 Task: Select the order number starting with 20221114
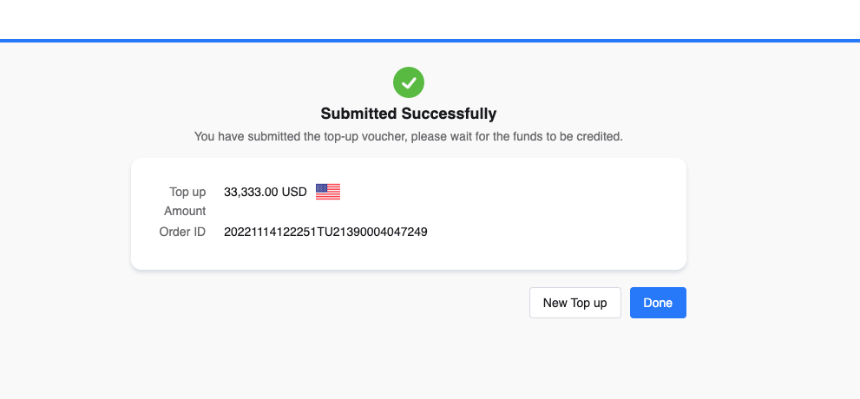click(x=325, y=232)
